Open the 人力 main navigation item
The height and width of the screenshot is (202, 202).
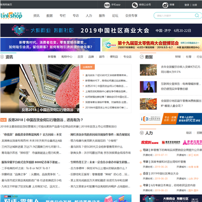89,16
